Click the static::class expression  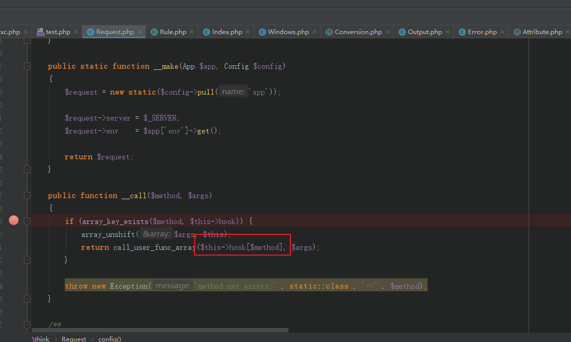[319, 286]
